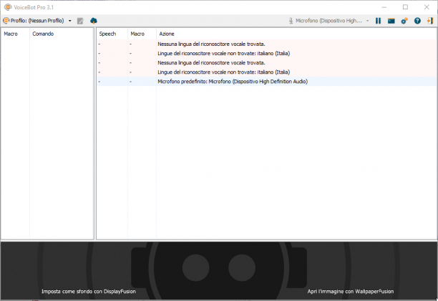The image size is (438, 301).
Task: Click the VoiceBot profile icon
Action: (x=6, y=21)
